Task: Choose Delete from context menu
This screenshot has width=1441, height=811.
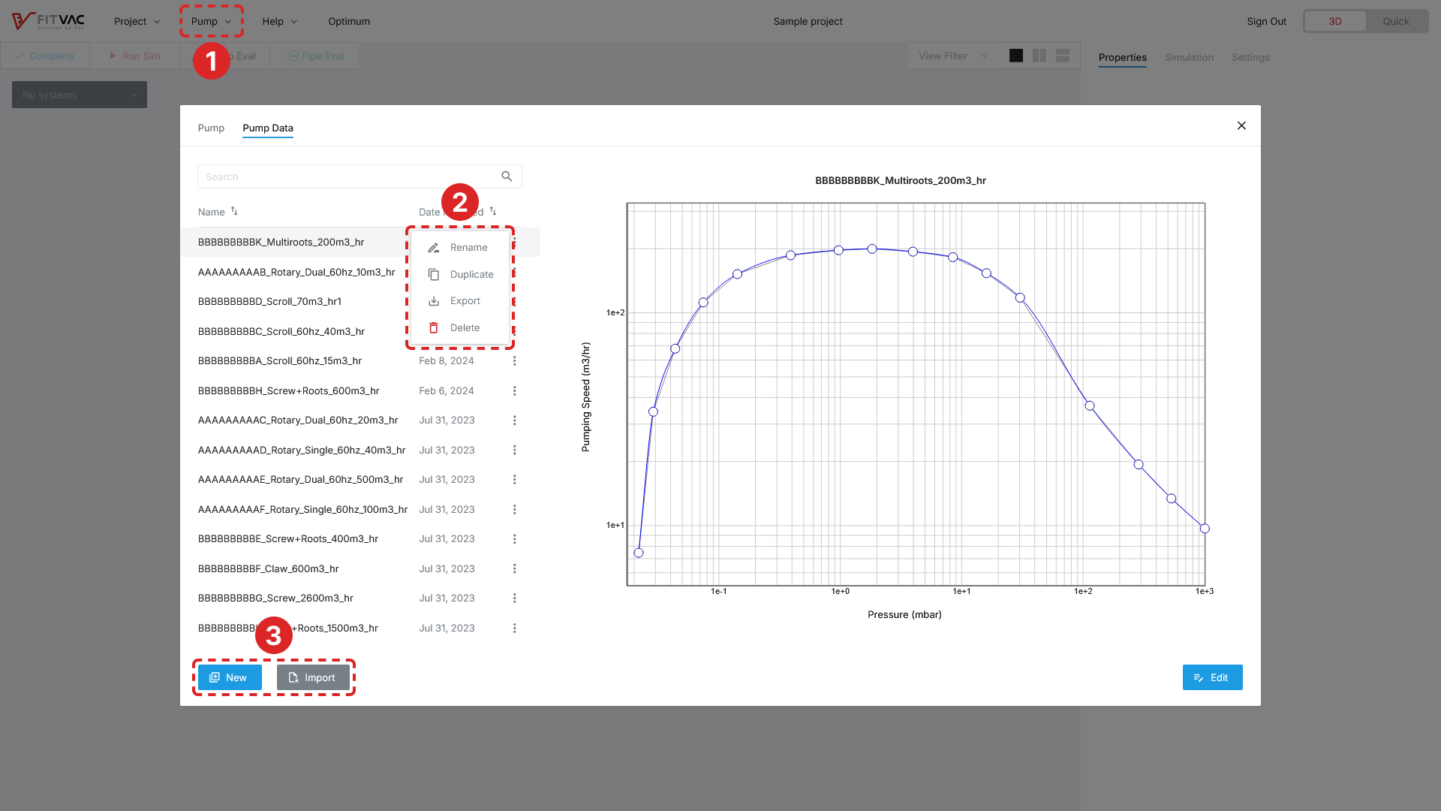Action: pyautogui.click(x=460, y=328)
